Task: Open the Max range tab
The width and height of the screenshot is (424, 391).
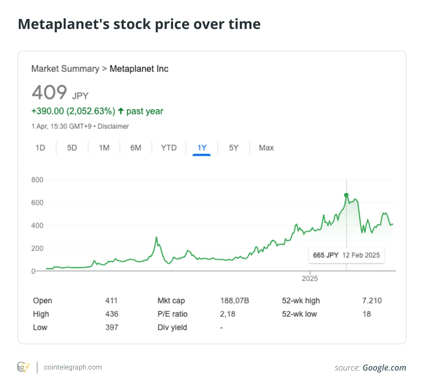Action: tap(266, 148)
